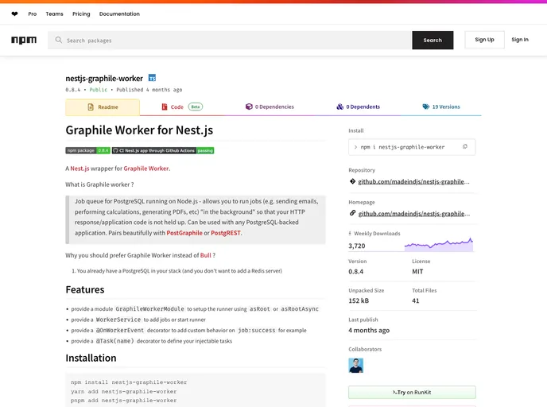The image size is (547, 407).
Task: Click the Sign Up button
Action: pyautogui.click(x=484, y=40)
